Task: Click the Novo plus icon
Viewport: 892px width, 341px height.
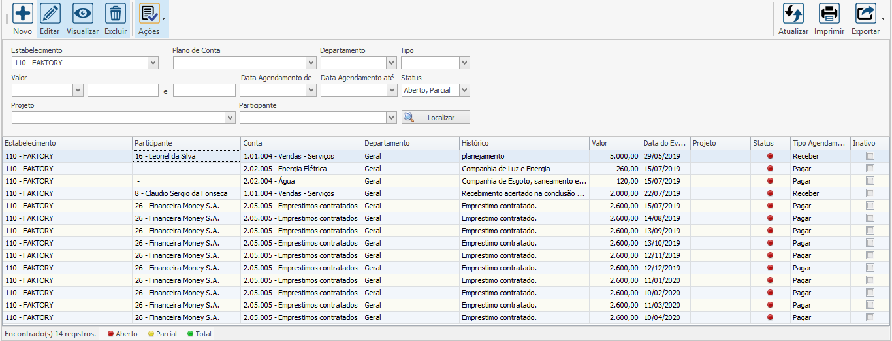Action: pyautogui.click(x=22, y=14)
